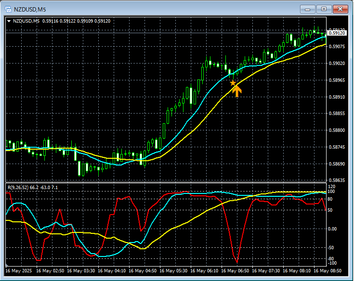Click the 0.58690 price scale label

tap(337, 164)
